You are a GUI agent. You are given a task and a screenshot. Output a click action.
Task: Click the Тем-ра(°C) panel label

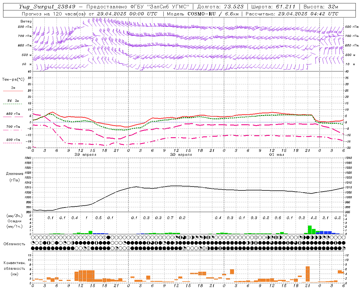13,80
